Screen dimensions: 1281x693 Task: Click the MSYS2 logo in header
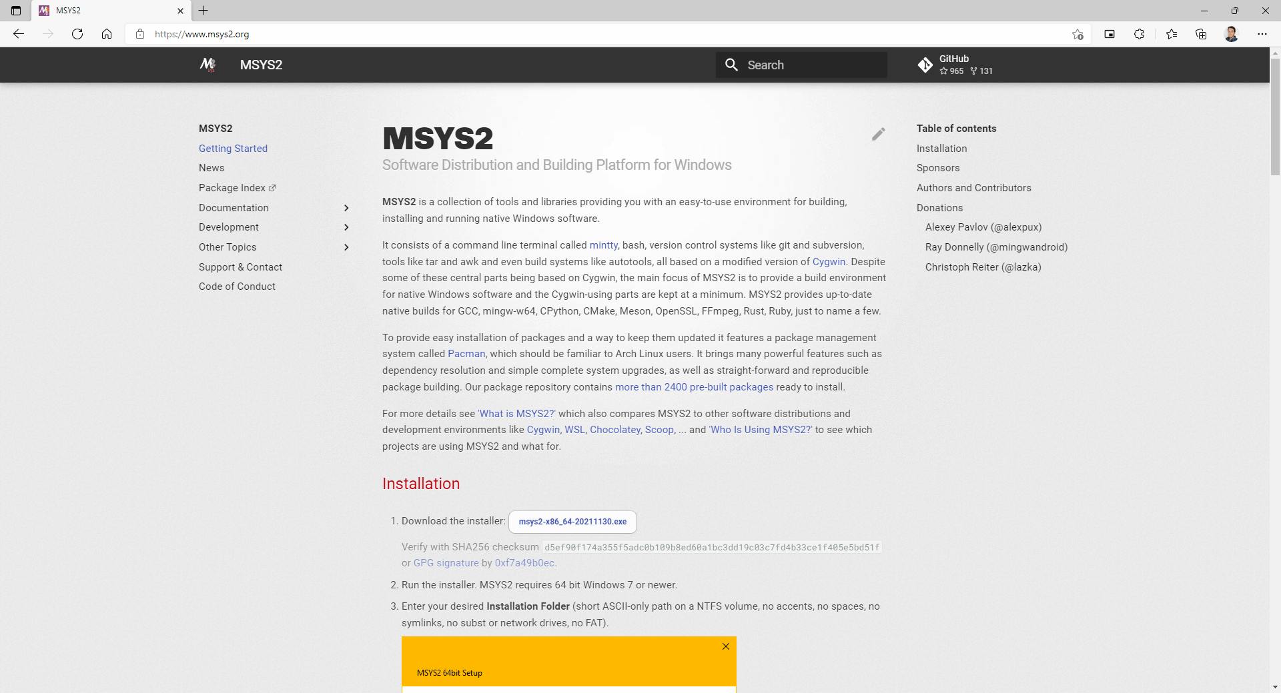click(x=207, y=65)
